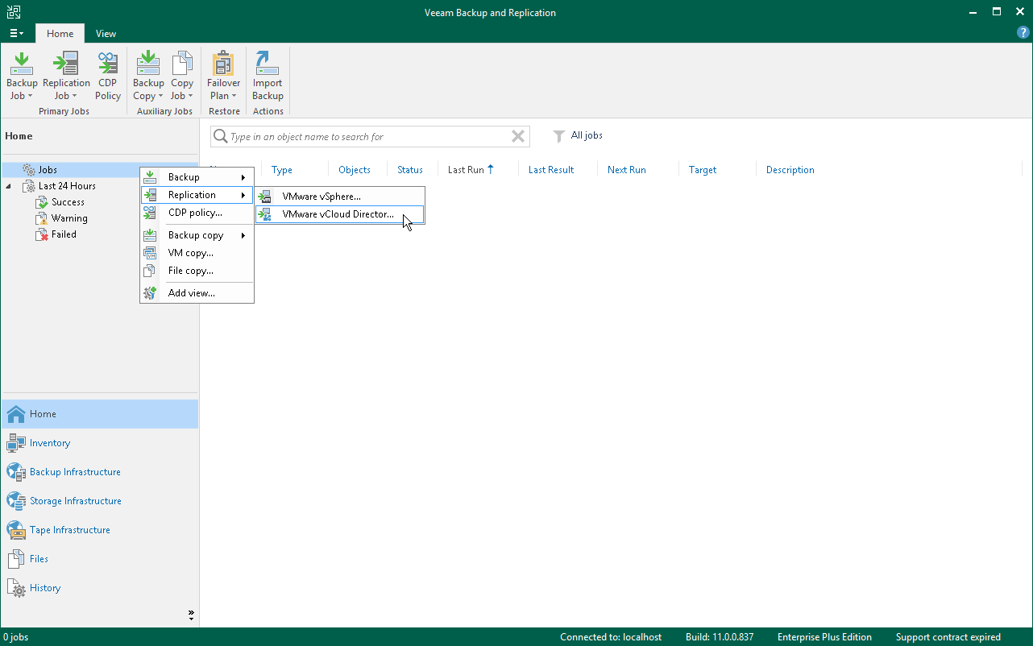Image resolution: width=1033 pixels, height=646 pixels.
Task: Click the Replication Job ribbon icon
Action: 66,77
